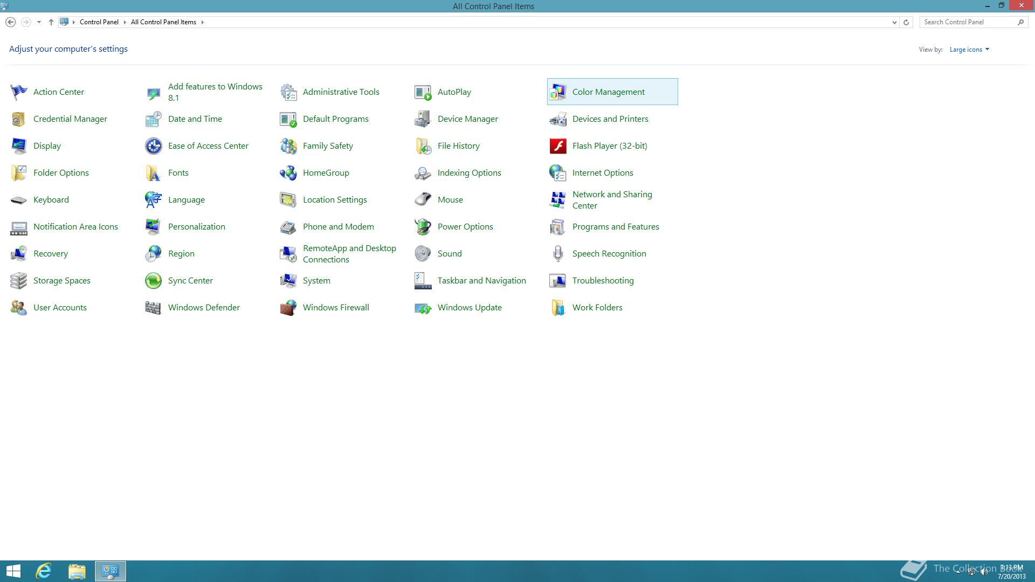
Task: Open the Date and Time calendar icon
Action: [x=154, y=119]
